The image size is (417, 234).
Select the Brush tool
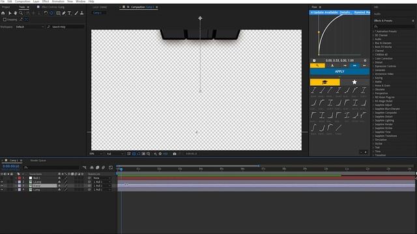[x=76, y=13]
